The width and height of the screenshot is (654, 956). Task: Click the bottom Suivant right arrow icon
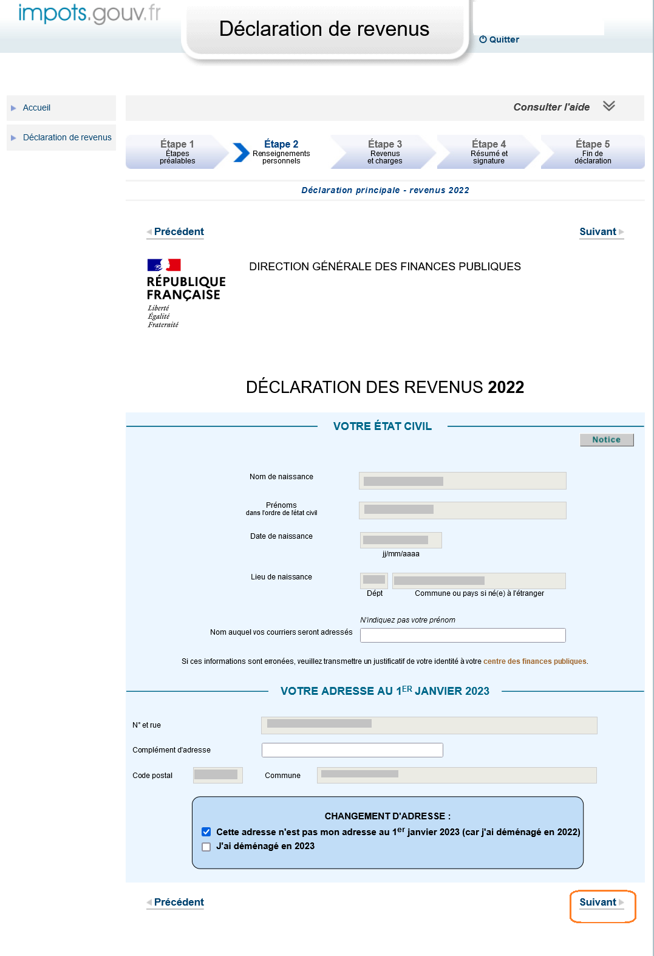(621, 903)
